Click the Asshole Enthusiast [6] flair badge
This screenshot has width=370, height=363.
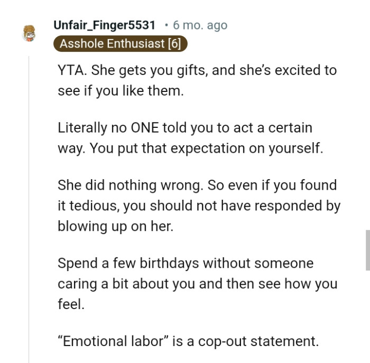pyautogui.click(x=121, y=43)
